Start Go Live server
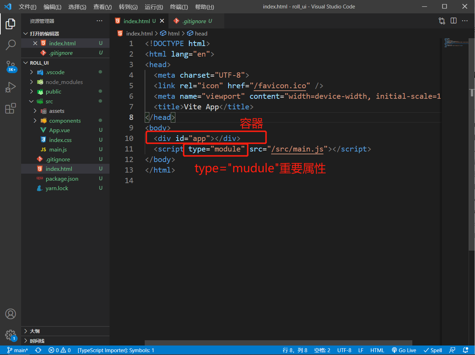The image size is (475, 355). pos(404,350)
